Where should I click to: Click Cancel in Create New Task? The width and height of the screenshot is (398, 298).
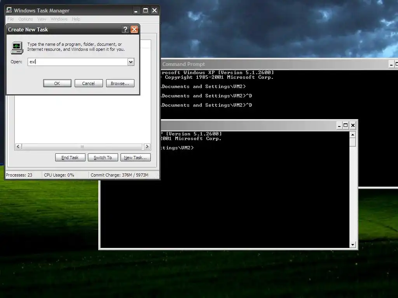click(89, 83)
